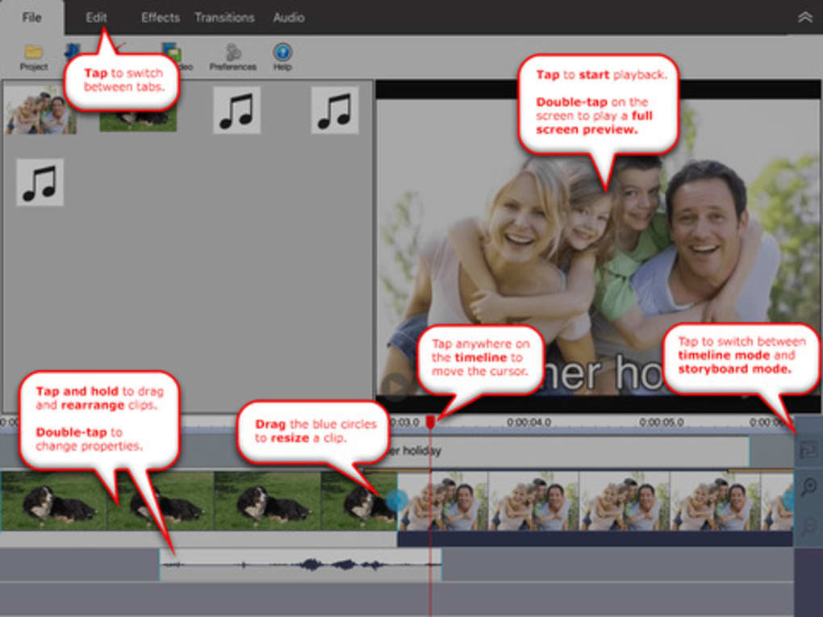The width and height of the screenshot is (823, 617).
Task: Click the 0:00:05.0 mark on timeline ruler
Action: click(x=662, y=422)
